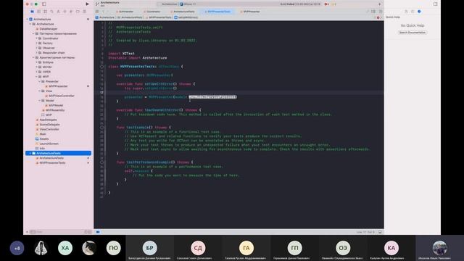
Task: Run the testExample test diamond in the gutter
Action: (101, 128)
